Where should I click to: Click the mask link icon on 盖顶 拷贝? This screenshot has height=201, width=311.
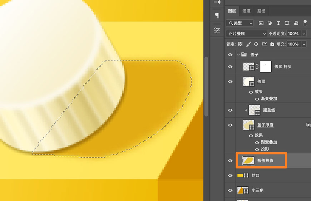(257, 67)
